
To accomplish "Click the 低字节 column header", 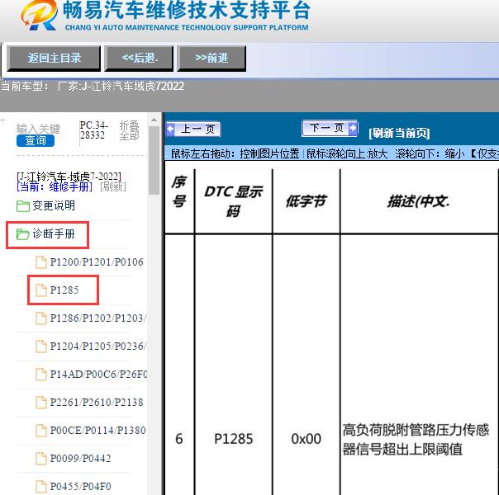I will [306, 201].
